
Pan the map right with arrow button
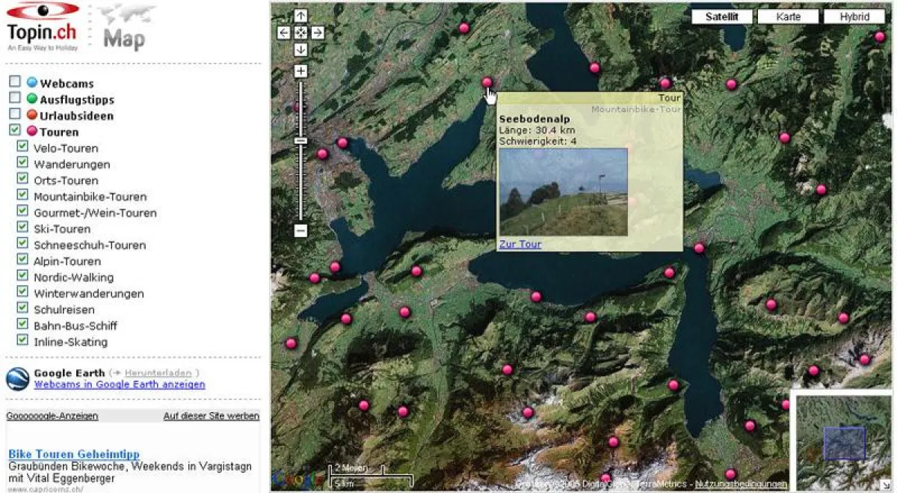tap(318, 32)
